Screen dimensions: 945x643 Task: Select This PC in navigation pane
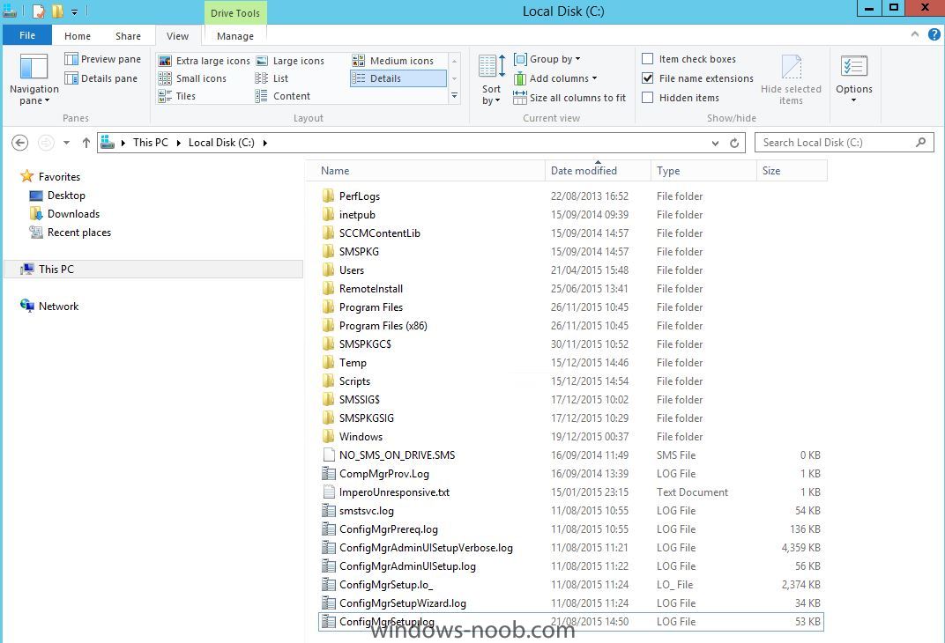coord(153,270)
